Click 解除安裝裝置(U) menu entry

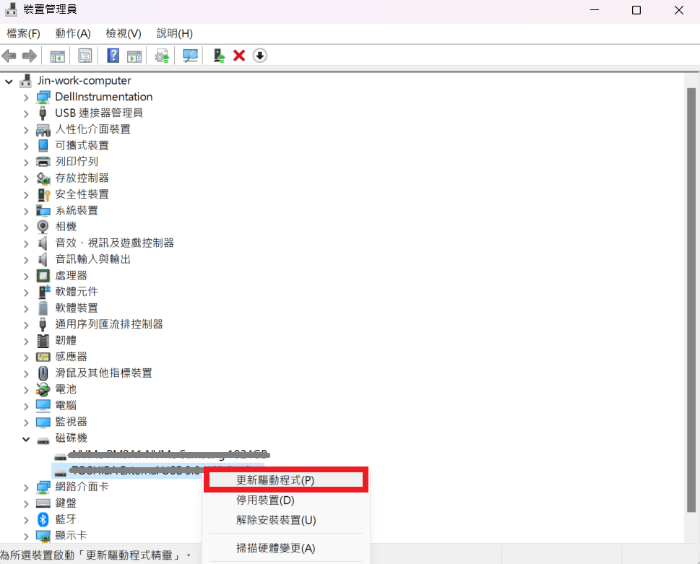tap(276, 520)
